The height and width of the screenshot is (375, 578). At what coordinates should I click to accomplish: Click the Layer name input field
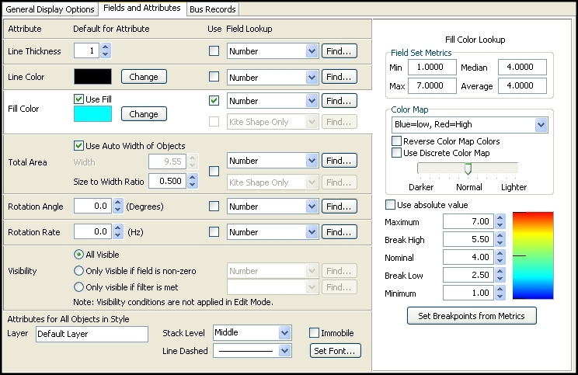(x=91, y=334)
